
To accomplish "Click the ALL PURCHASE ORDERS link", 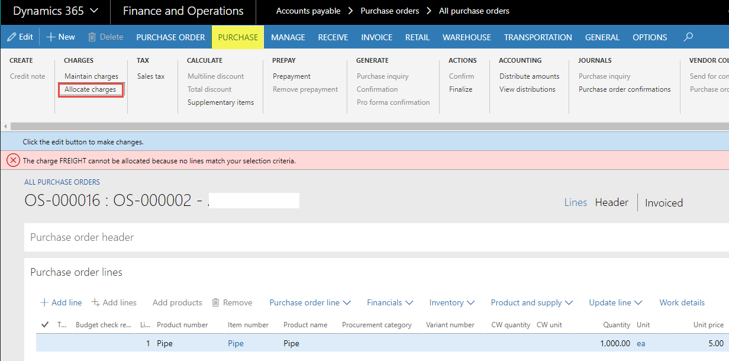I will pyautogui.click(x=62, y=182).
